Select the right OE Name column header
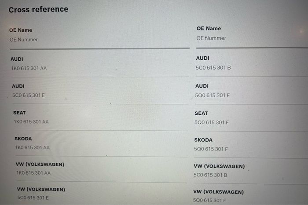 (209, 29)
